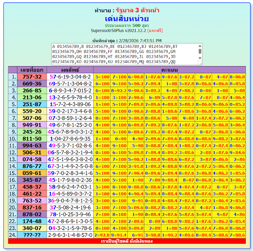Screen dimensions: 253x251
Task: Select drawn number 878-02 in row 21
Action: [32, 215]
